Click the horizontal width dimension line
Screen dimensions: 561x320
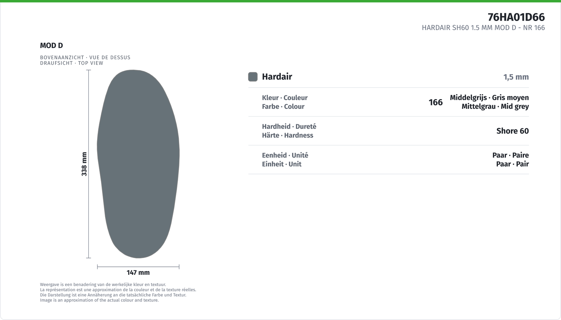tap(138, 267)
